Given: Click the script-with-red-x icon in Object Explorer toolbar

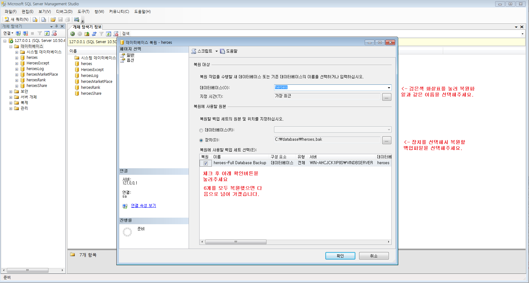Looking at the screenshot, I should click(54, 33).
